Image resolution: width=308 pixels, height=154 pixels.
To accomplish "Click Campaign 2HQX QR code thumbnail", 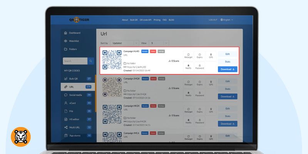I will 112,87.
